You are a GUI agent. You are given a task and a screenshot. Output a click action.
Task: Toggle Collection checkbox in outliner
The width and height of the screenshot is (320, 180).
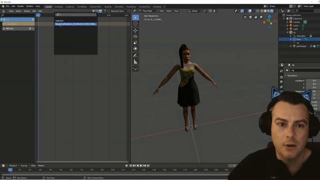pos(287,18)
